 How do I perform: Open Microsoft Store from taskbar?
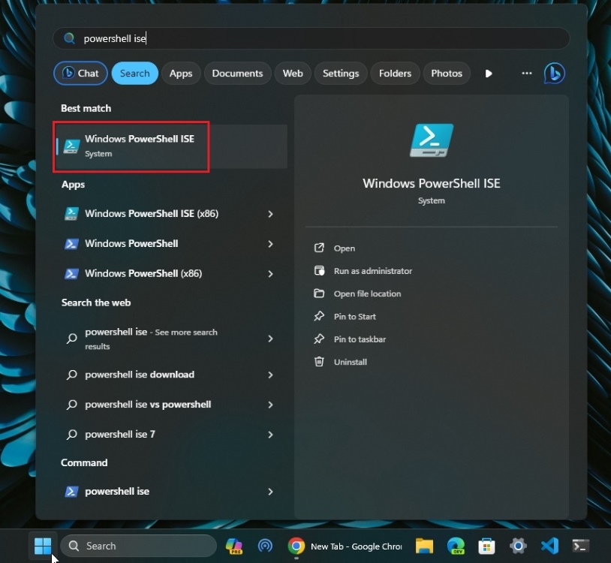pos(486,546)
